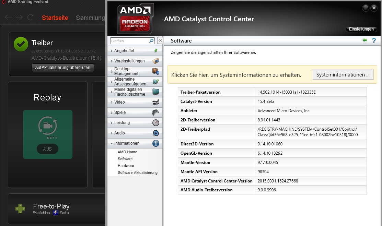Click the pin icon beside Angeheftet

156,51
